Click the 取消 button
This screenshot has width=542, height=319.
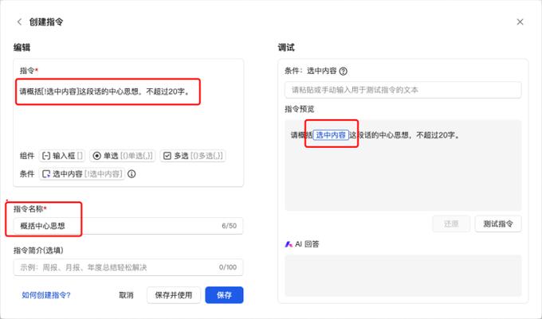click(x=126, y=295)
